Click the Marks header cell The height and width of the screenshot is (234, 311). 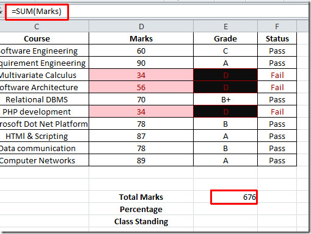pos(141,38)
